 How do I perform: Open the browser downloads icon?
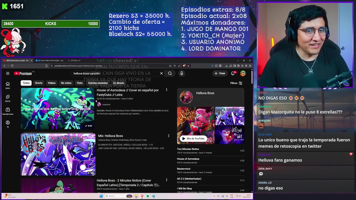coord(226,66)
